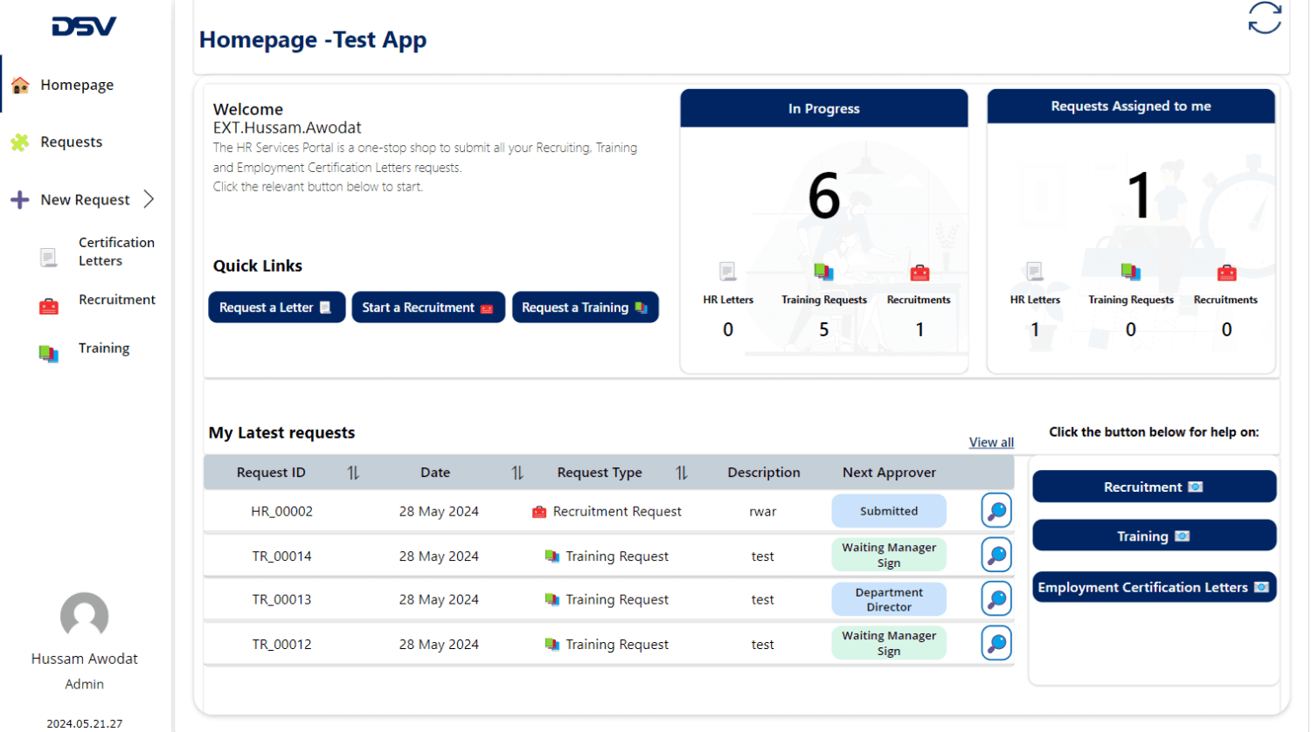Viewport: 1311px width, 732px height.
Task: Click the Recruitment help button
Action: (1154, 487)
